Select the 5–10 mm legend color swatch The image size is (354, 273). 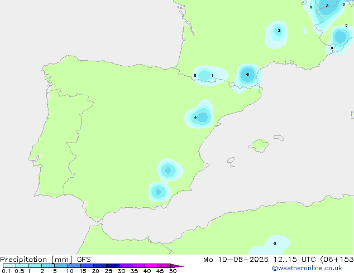pos(61,266)
